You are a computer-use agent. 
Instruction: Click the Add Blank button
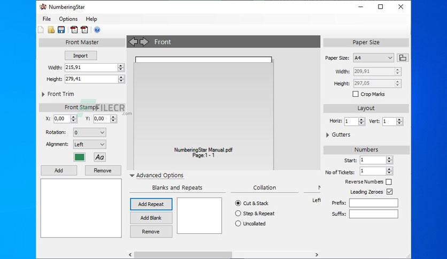point(151,218)
